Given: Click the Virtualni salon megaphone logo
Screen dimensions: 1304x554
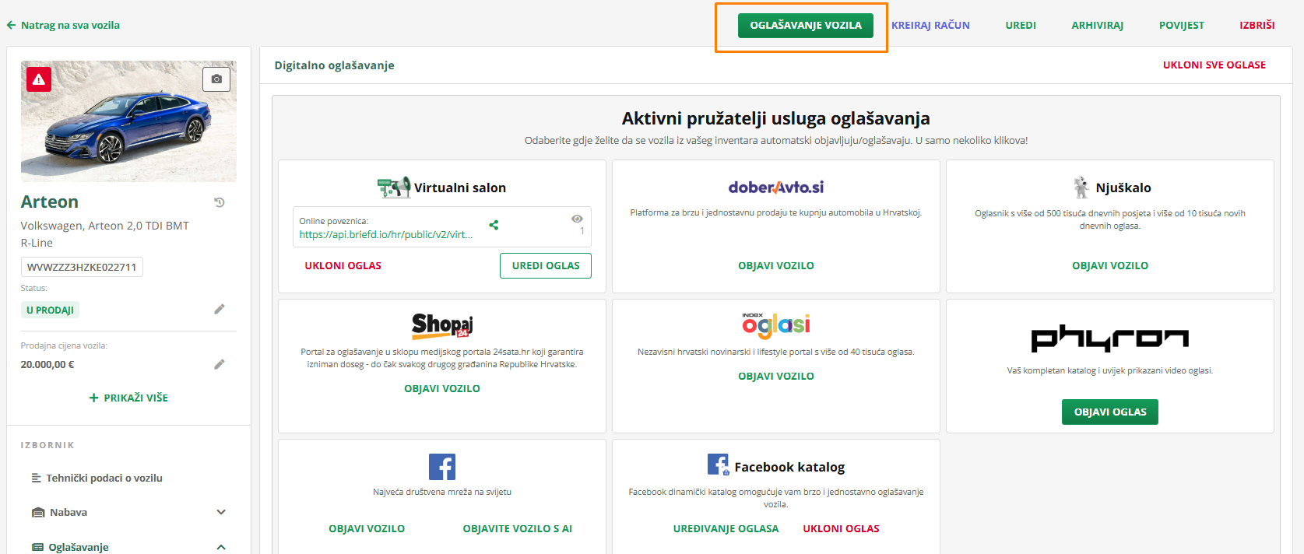Looking at the screenshot, I should (394, 188).
